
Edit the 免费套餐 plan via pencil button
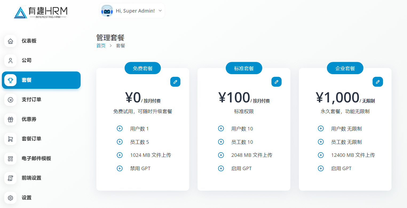pos(175,82)
